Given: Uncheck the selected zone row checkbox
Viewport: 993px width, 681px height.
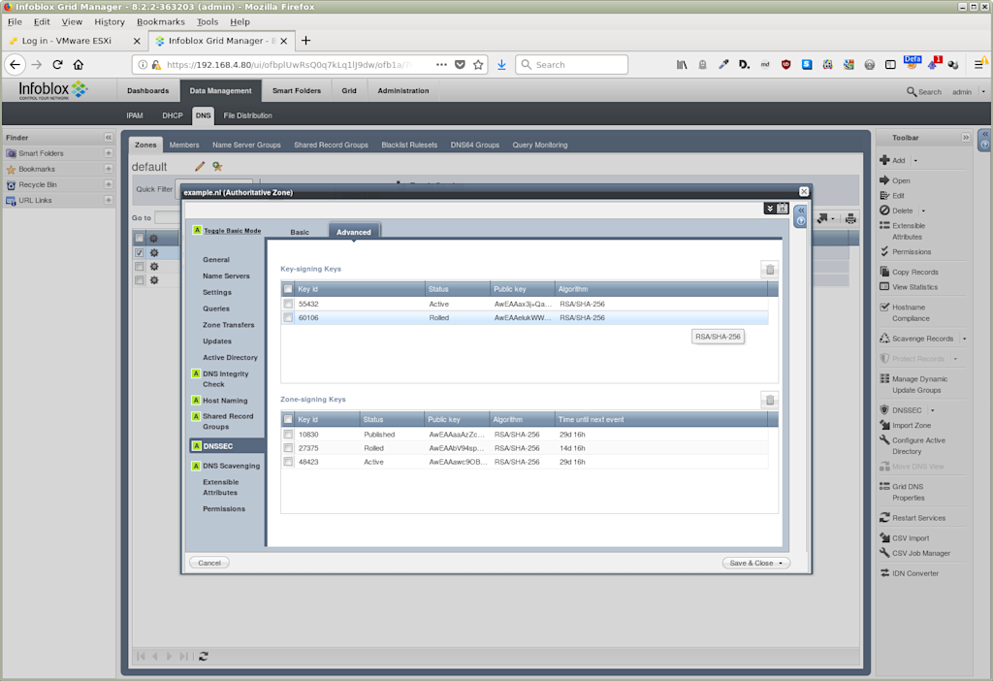Looking at the screenshot, I should pyautogui.click(x=140, y=252).
